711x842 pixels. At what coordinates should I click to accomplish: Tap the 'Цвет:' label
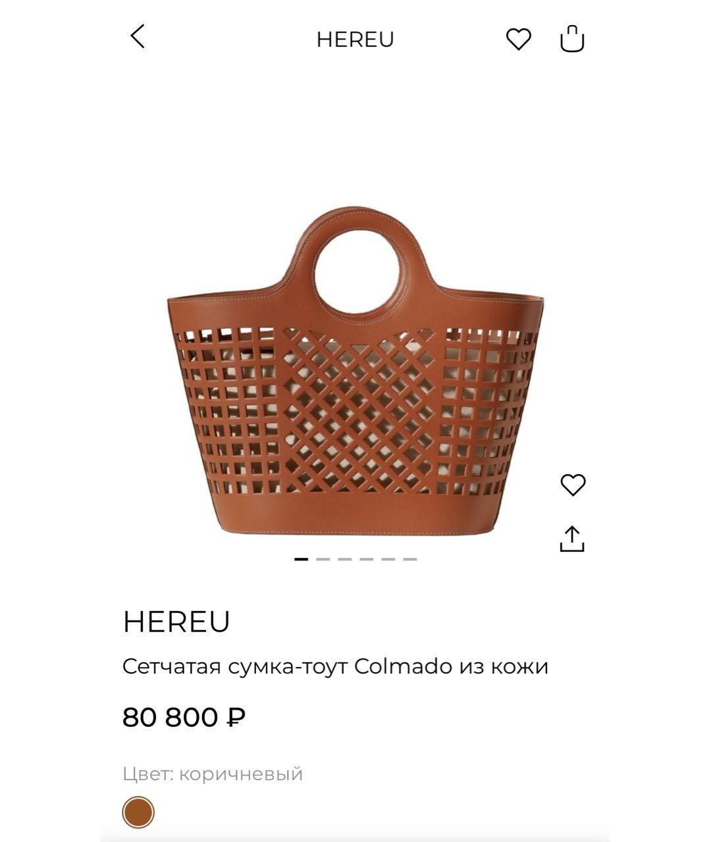[x=148, y=774]
